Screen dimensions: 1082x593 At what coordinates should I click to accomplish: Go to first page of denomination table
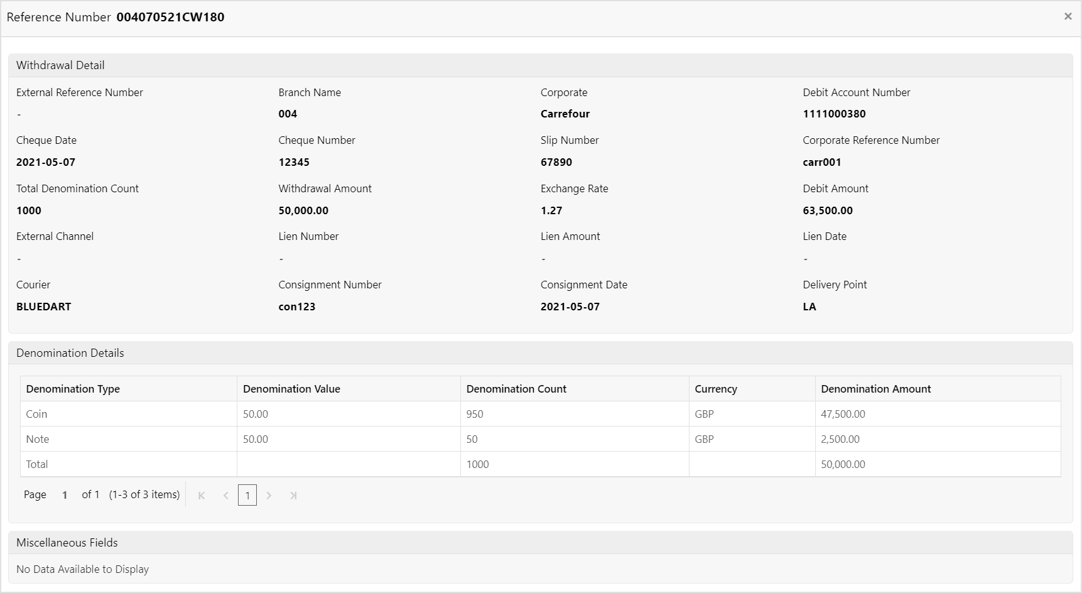coord(202,496)
